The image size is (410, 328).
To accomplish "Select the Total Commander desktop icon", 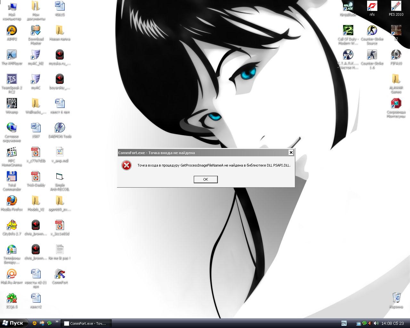I will (x=12, y=177).
